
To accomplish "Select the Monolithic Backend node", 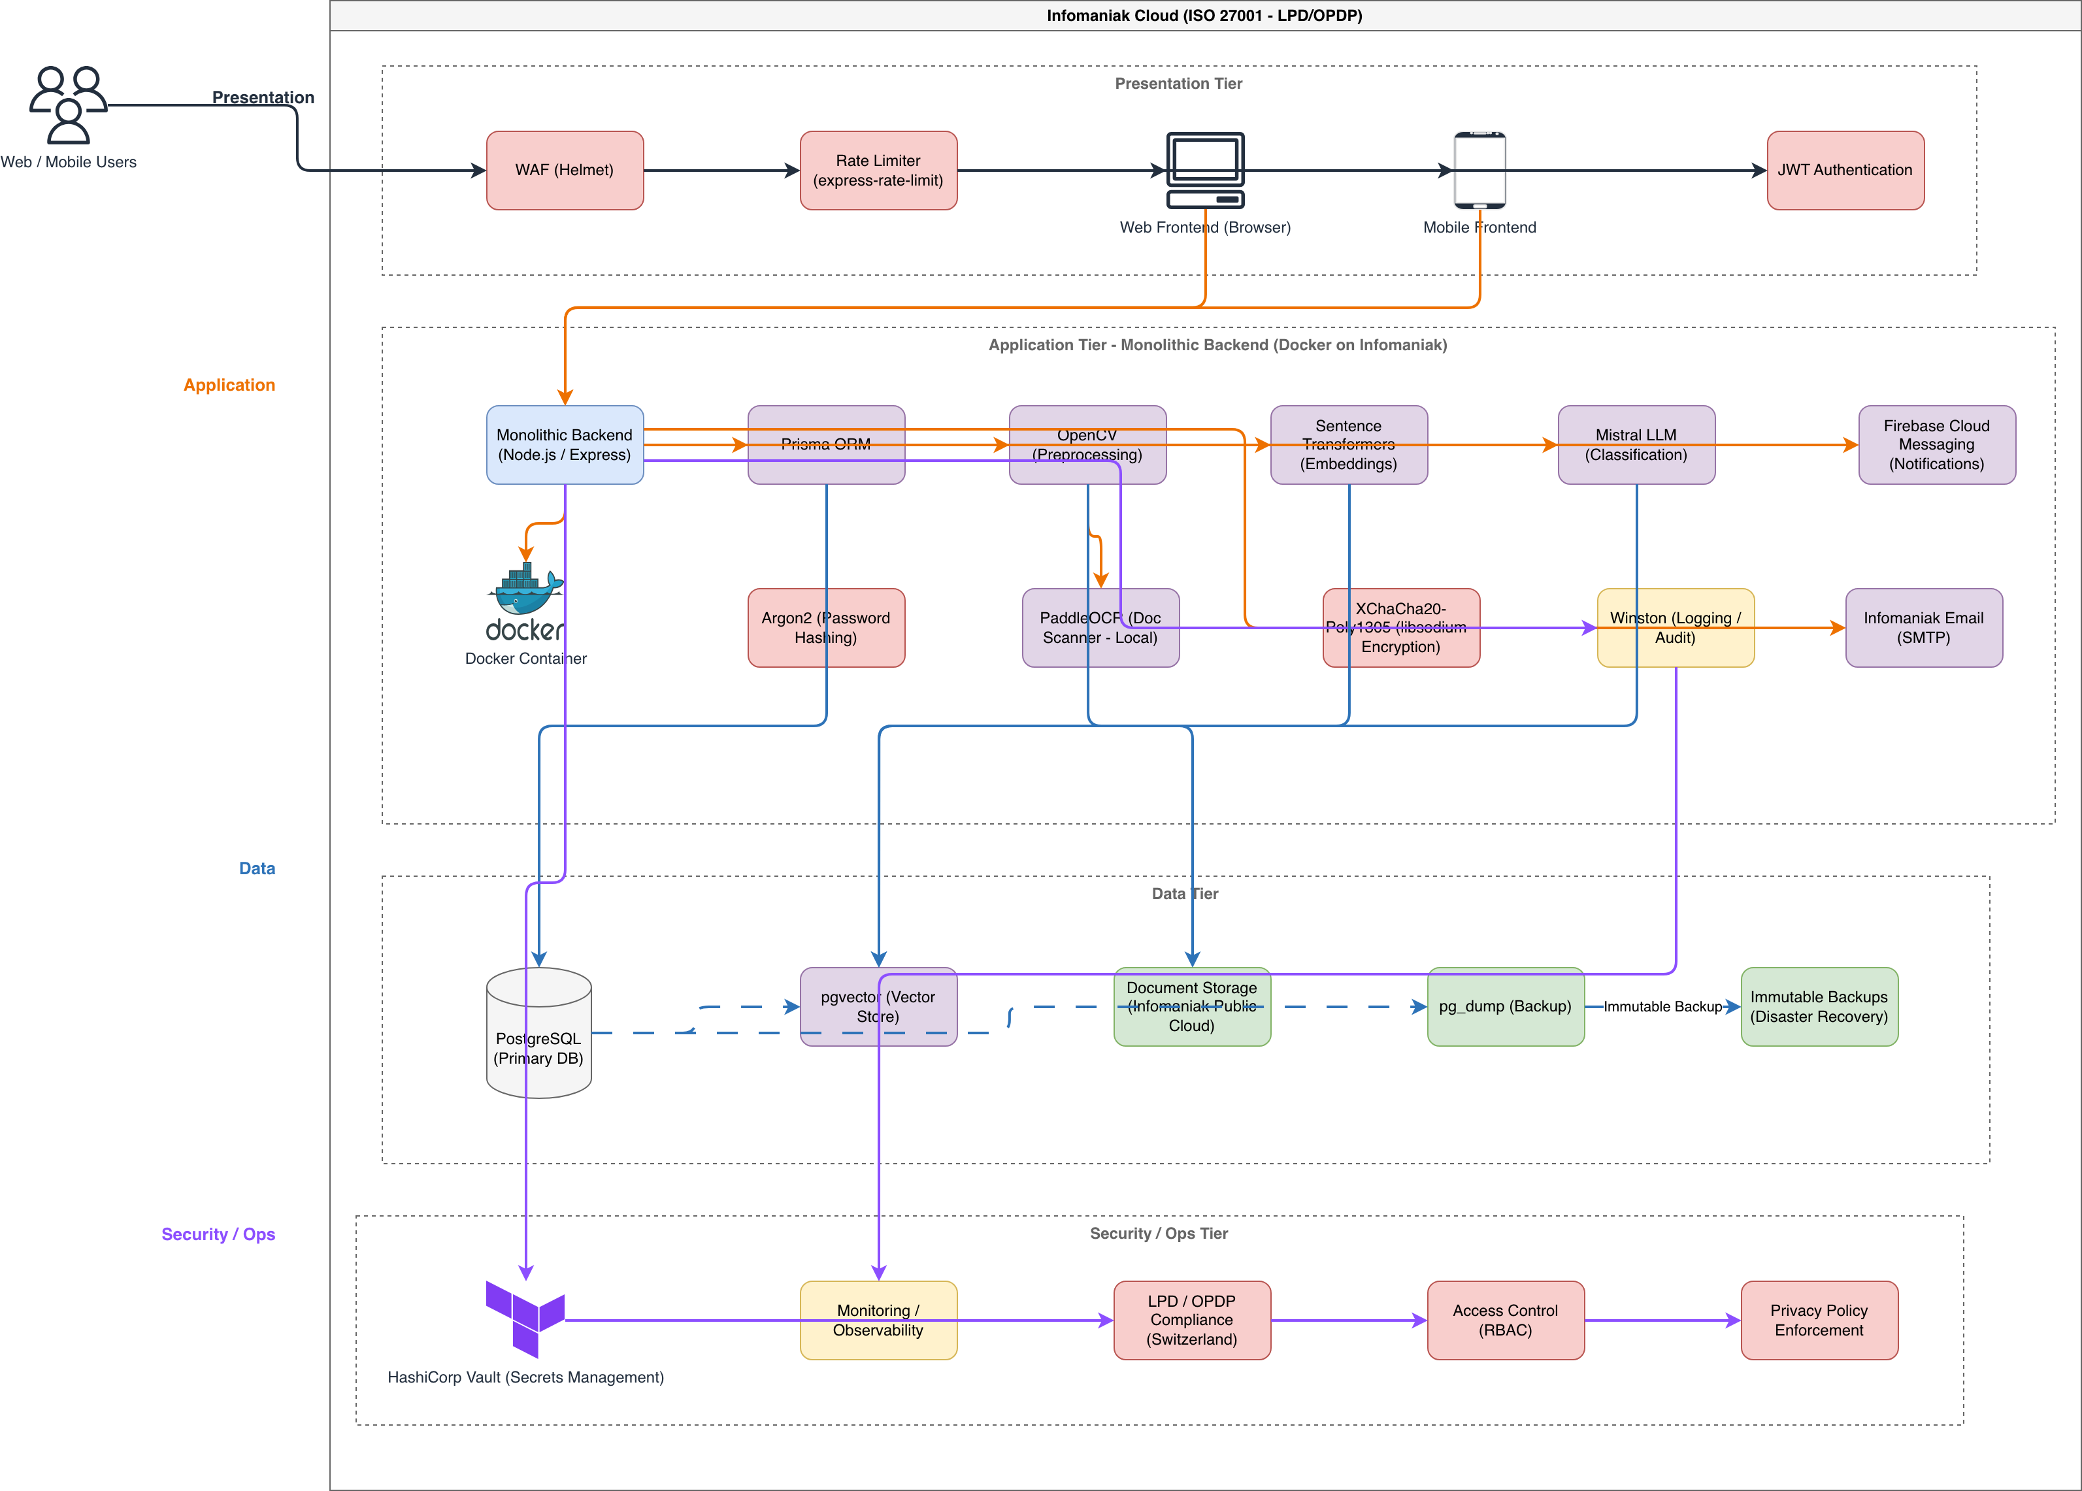I will click(565, 444).
